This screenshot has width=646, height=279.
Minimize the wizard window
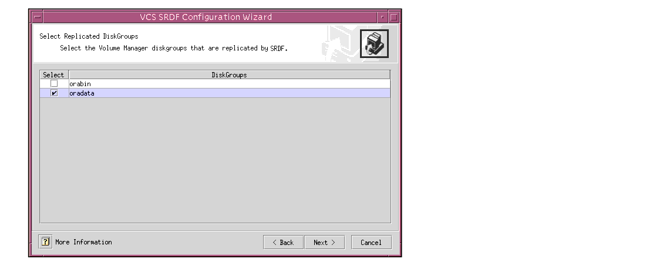click(x=382, y=17)
